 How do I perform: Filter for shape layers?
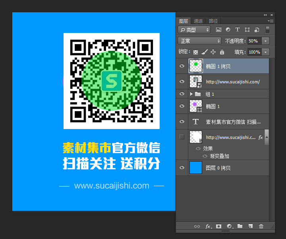247,30
